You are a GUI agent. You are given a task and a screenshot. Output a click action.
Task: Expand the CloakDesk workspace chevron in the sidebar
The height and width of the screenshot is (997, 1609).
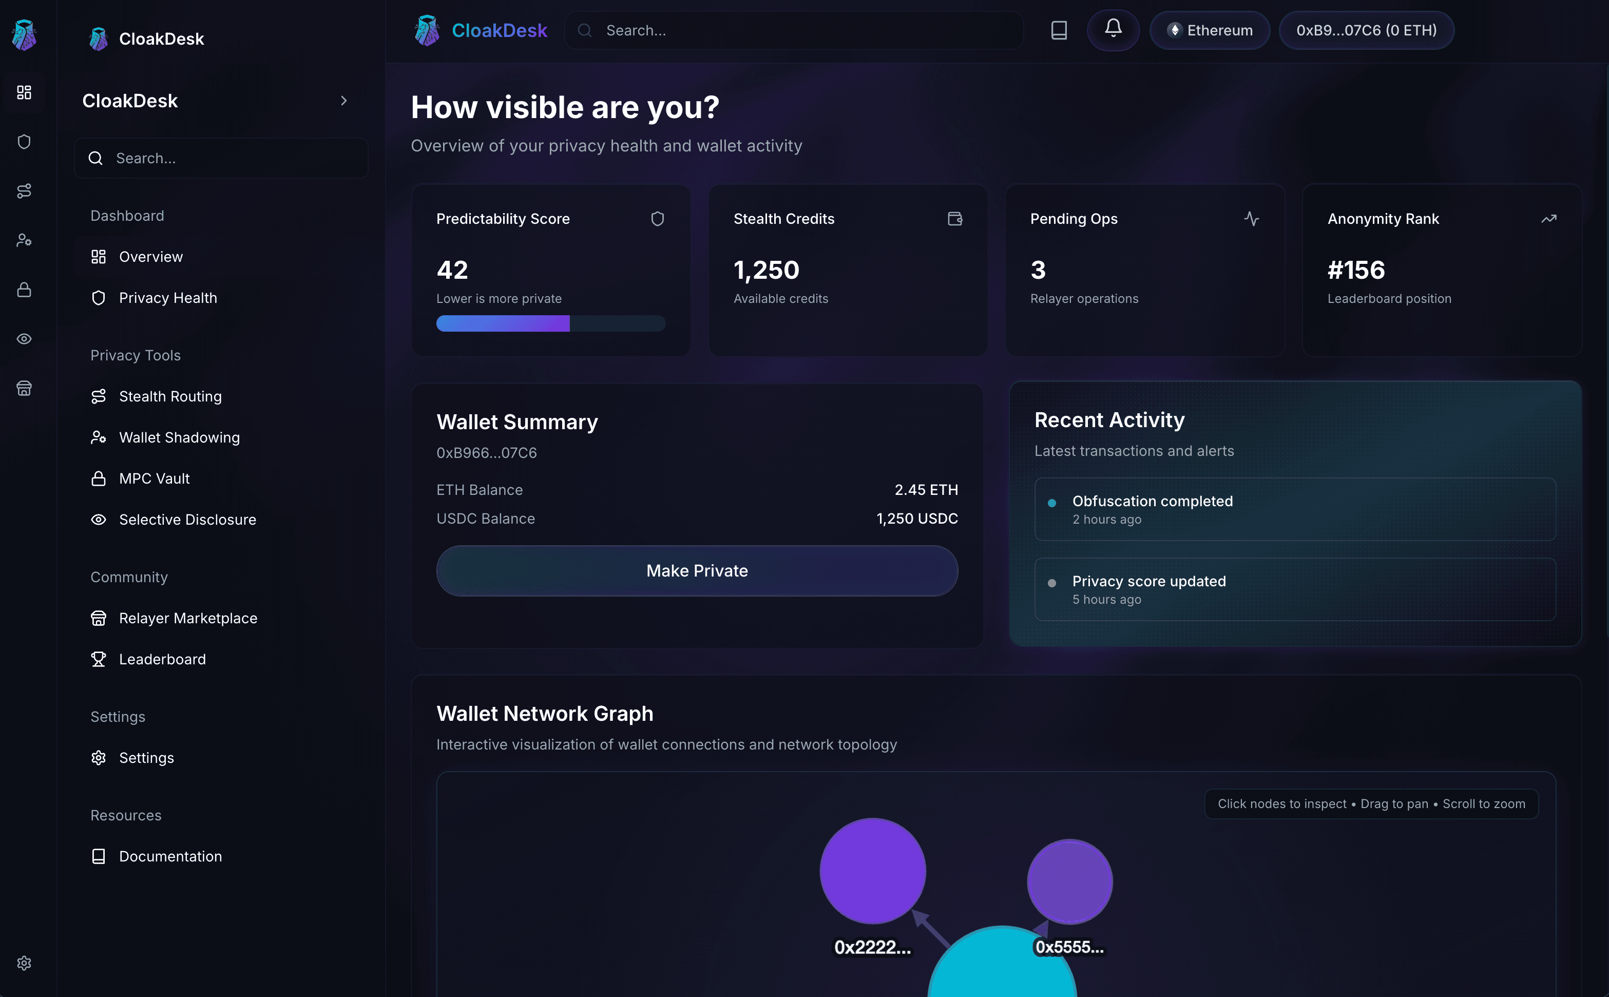coord(344,100)
